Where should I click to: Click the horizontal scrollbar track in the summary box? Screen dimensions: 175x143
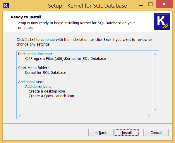84,116
